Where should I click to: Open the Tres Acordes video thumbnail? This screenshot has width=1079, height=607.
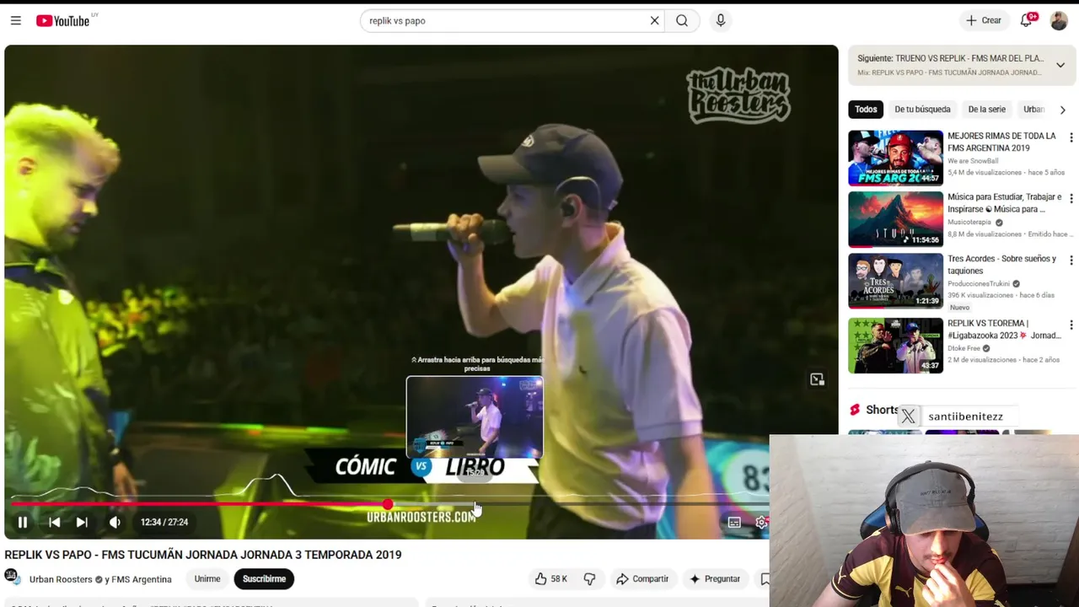tap(895, 281)
